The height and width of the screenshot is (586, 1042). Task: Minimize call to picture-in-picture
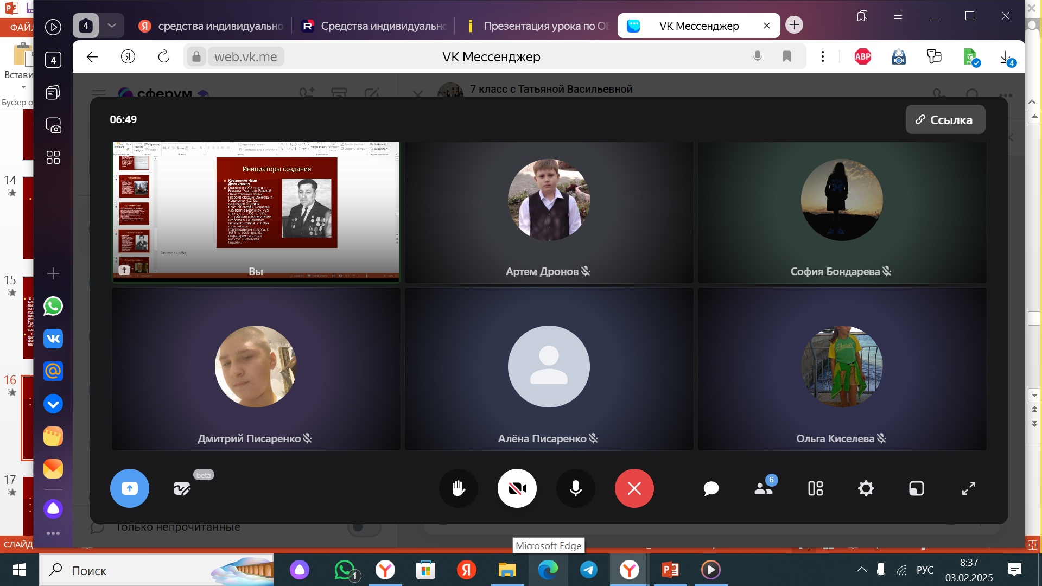point(917,489)
